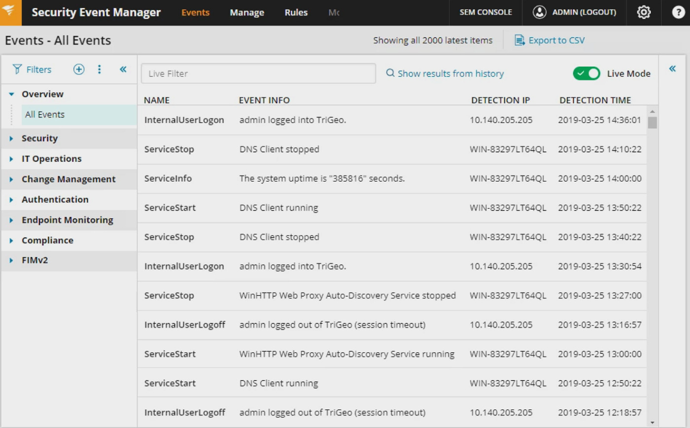Click the Export to CSV icon
Image resolution: width=690 pixels, height=428 pixels.
(519, 40)
